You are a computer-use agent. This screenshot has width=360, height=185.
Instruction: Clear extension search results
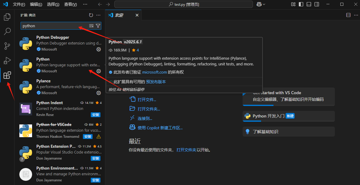pyautogui.click(x=91, y=26)
